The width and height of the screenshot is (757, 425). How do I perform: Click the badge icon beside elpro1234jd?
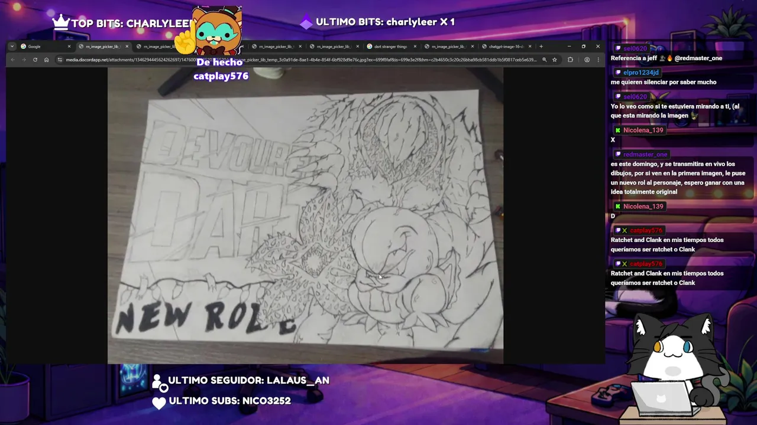coord(618,73)
